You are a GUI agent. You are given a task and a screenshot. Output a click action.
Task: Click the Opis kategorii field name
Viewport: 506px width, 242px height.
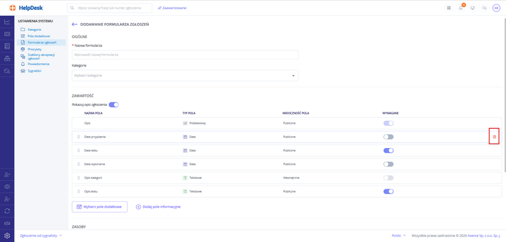[93, 178]
